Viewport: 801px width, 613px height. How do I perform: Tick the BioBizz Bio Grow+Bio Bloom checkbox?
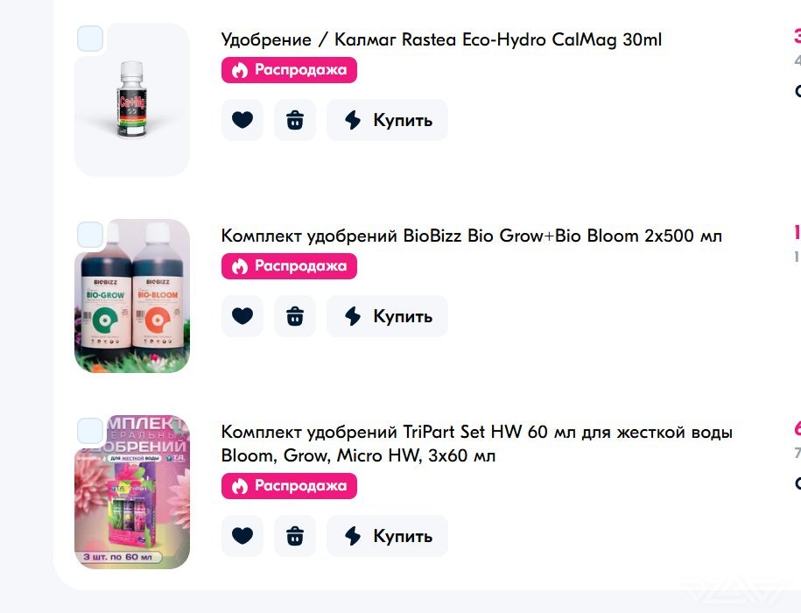click(90, 235)
